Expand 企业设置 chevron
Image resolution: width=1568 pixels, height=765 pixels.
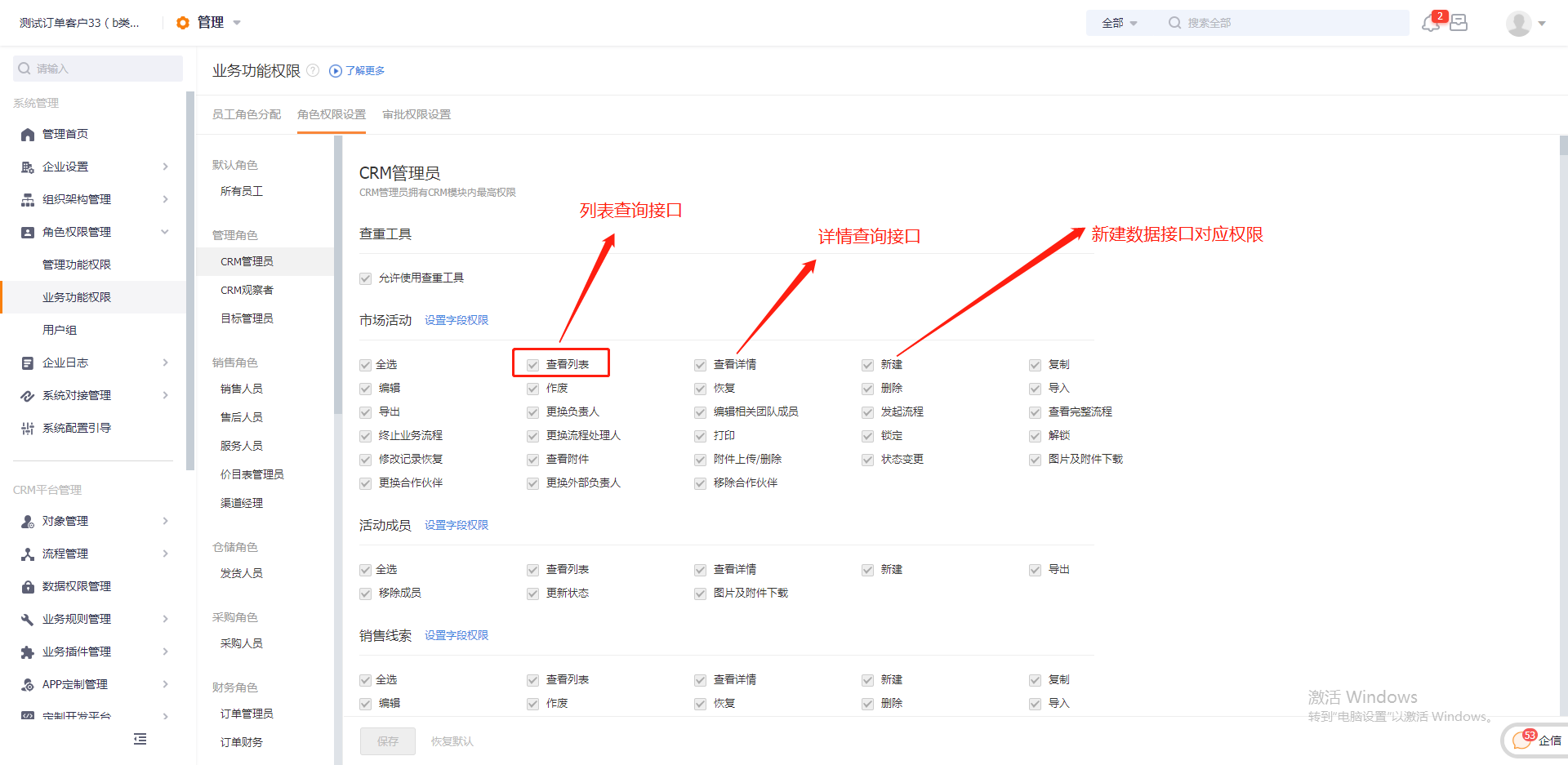coord(165,167)
